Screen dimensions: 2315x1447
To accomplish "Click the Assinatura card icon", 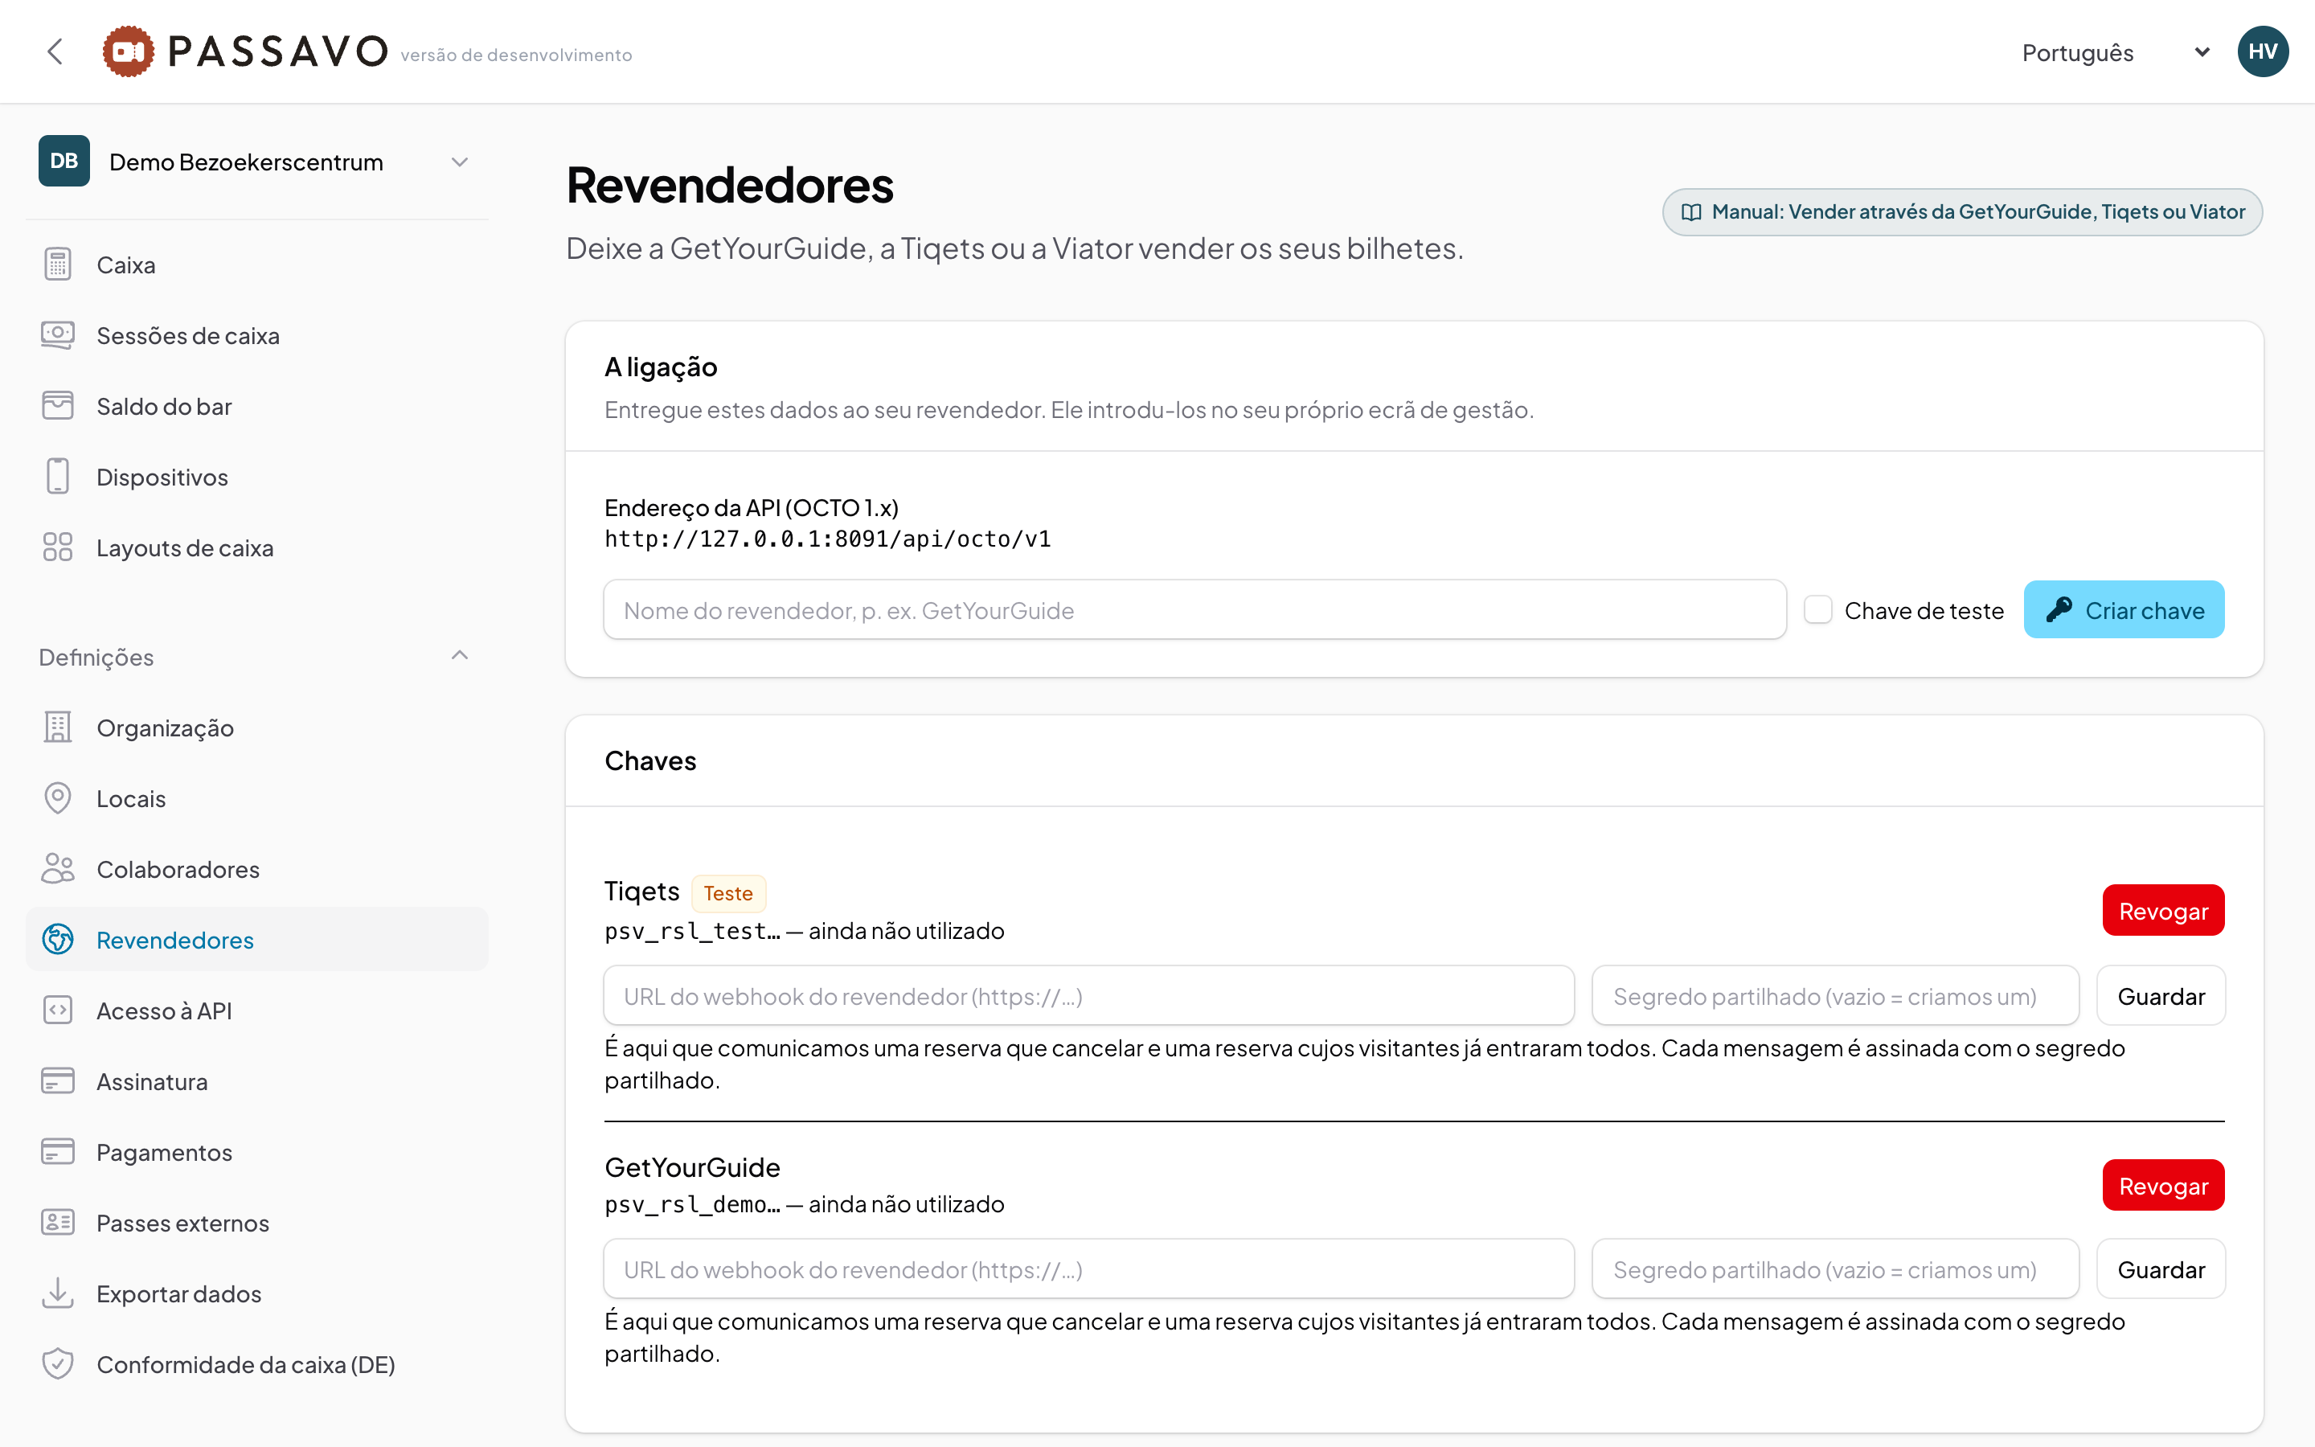I will point(57,1081).
